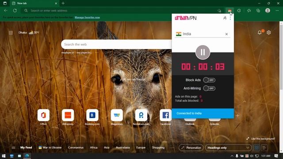Click the UrbanVPN logo
283x159 pixels.
click(186, 18)
